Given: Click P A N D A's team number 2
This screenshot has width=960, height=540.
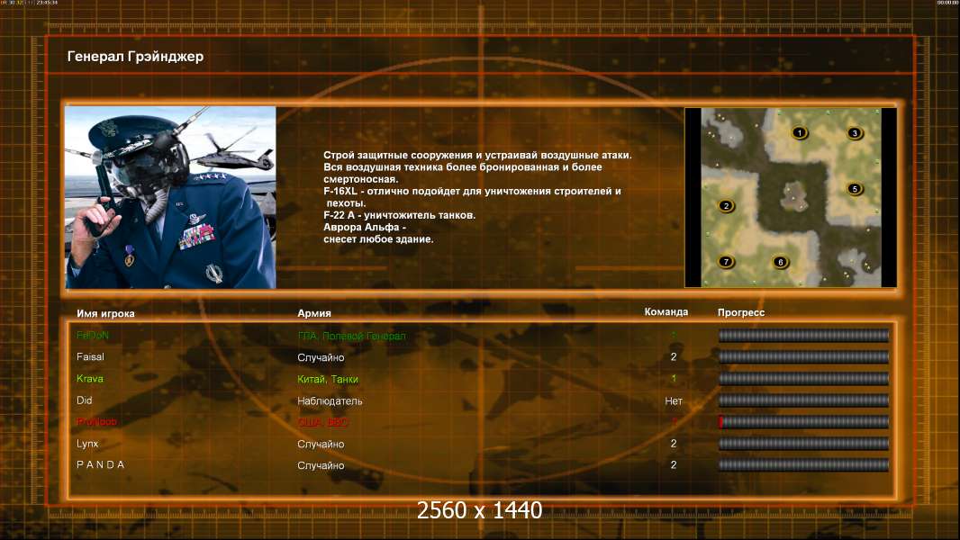Looking at the screenshot, I should click(x=674, y=464).
